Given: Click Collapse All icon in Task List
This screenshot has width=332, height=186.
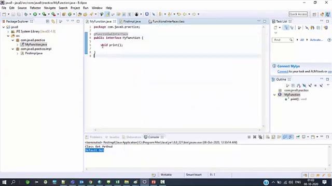Looking at the screenshot, I should tap(319, 27).
